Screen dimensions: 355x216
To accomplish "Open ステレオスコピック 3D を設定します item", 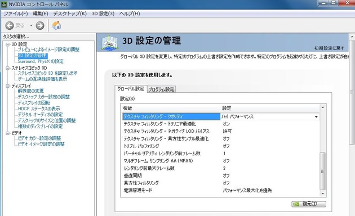I will click(47, 73).
